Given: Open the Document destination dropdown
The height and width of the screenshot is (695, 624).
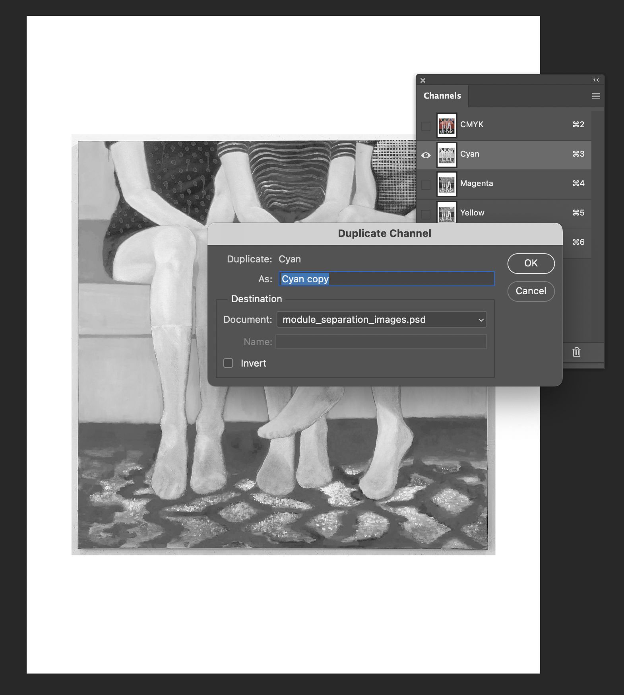Looking at the screenshot, I should (382, 319).
